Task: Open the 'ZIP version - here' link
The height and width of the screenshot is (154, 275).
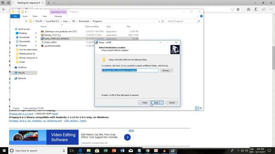Action: click(75, 121)
